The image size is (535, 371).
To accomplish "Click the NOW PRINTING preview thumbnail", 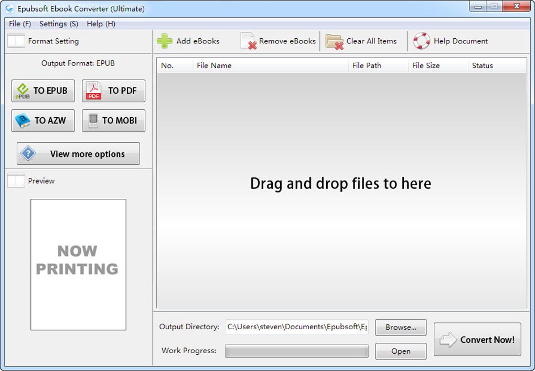I will tap(79, 265).
